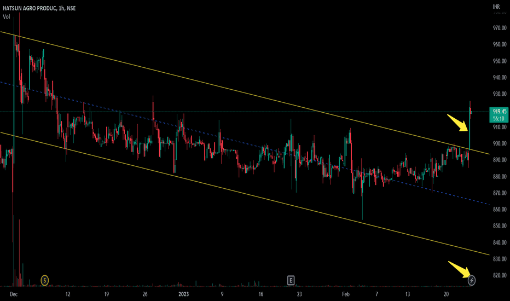Click the Dec date label on time axis

coord(14,294)
